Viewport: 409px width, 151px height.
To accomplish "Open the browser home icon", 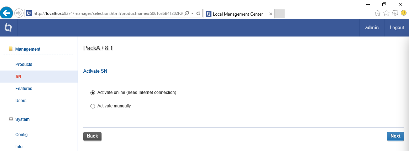I will point(378,13).
